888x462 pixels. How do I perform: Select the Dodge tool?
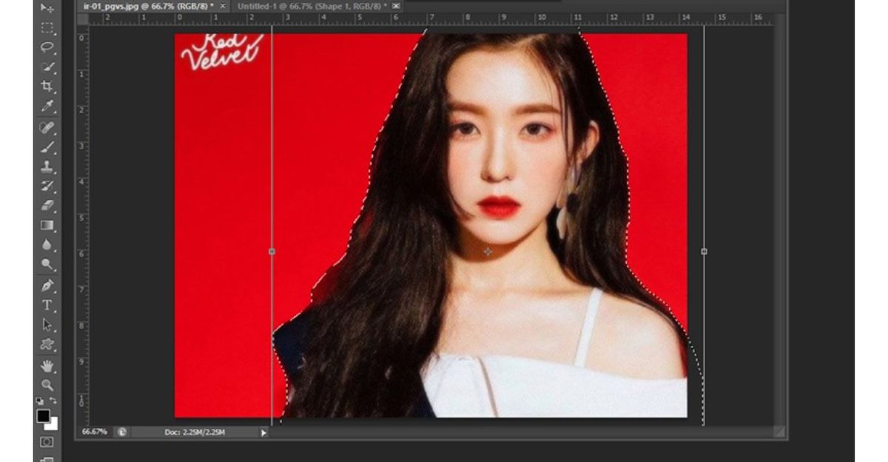point(47,264)
